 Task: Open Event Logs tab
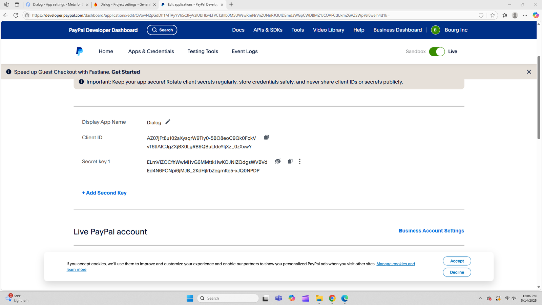pos(245,52)
